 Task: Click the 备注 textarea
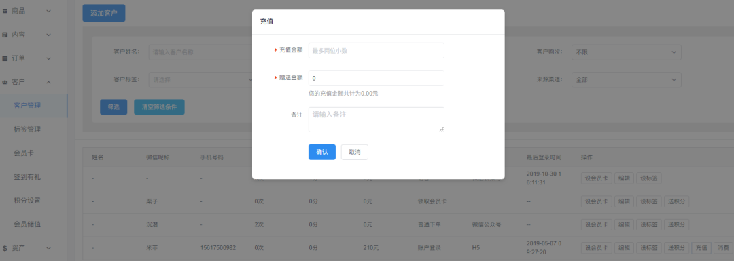click(377, 119)
